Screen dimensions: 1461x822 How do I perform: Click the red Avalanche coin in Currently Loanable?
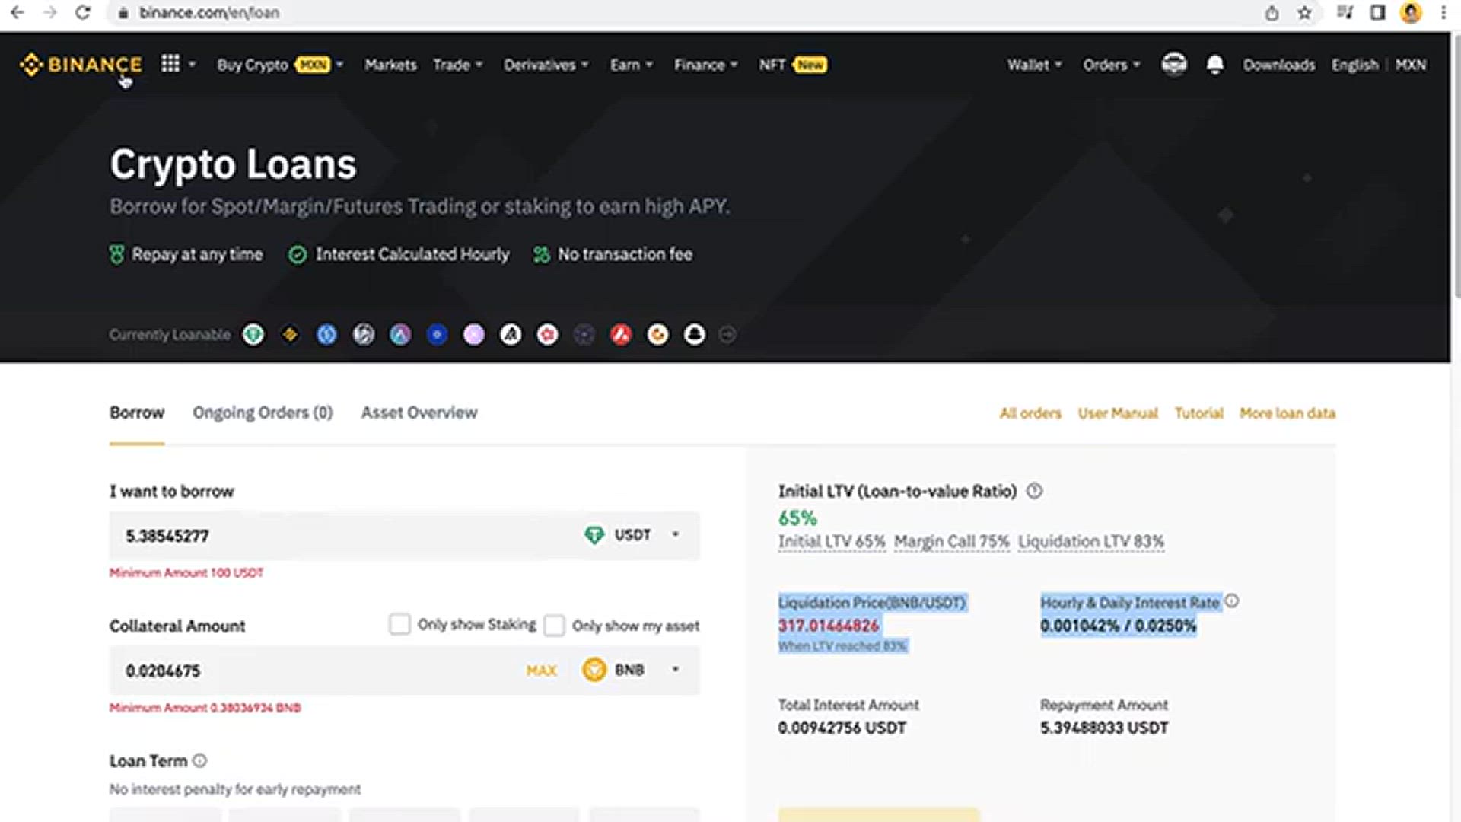point(621,334)
